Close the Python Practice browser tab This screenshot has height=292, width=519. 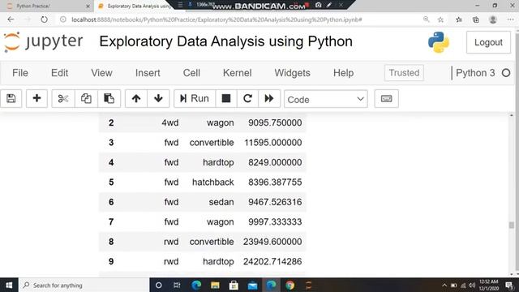click(88, 6)
